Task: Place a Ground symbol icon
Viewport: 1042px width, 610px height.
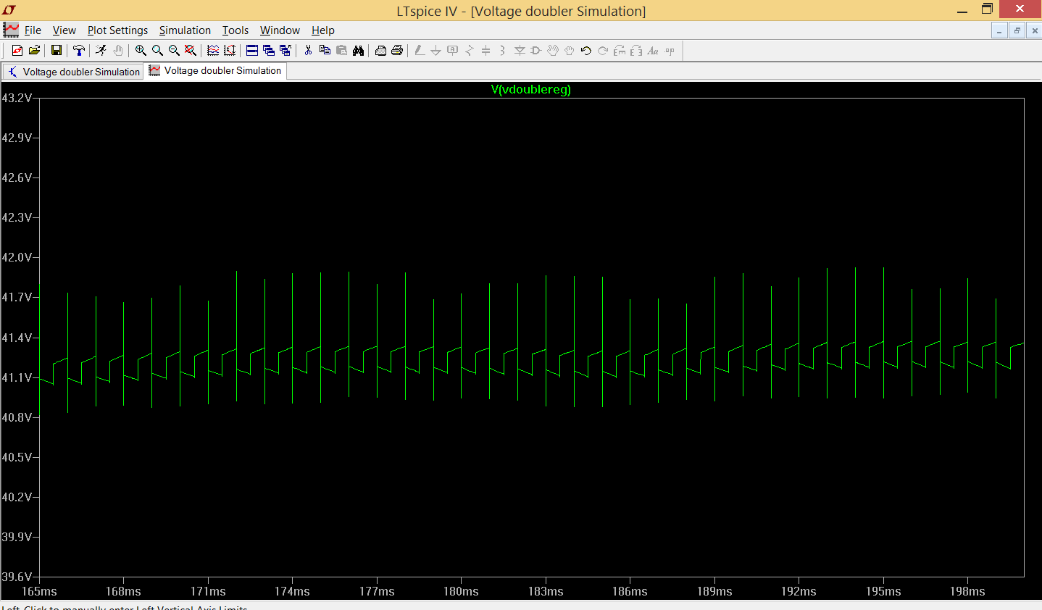Action: click(x=435, y=50)
